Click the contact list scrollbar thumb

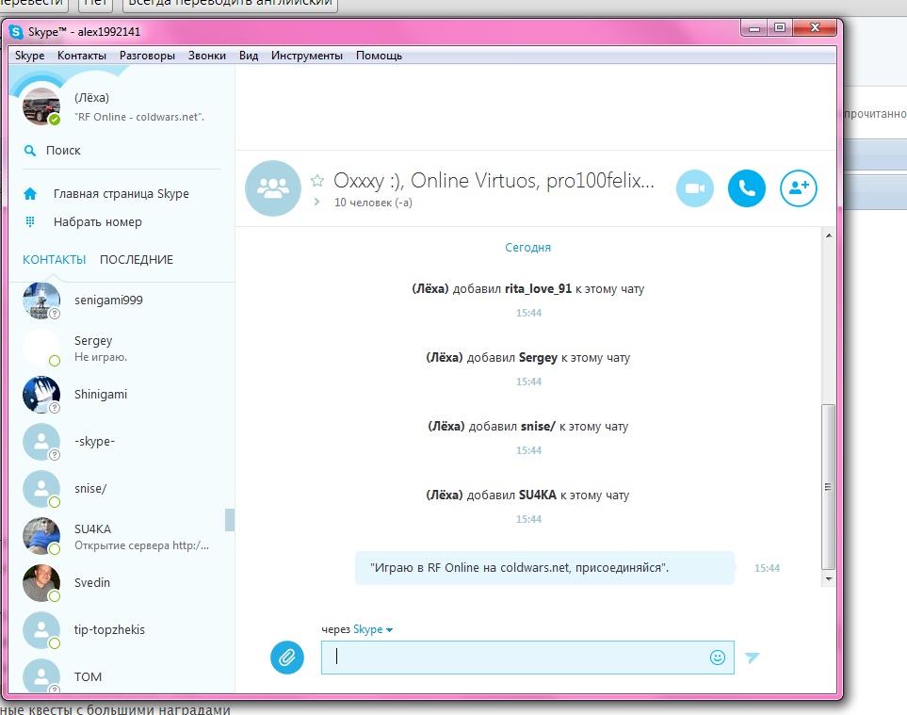pyautogui.click(x=230, y=519)
